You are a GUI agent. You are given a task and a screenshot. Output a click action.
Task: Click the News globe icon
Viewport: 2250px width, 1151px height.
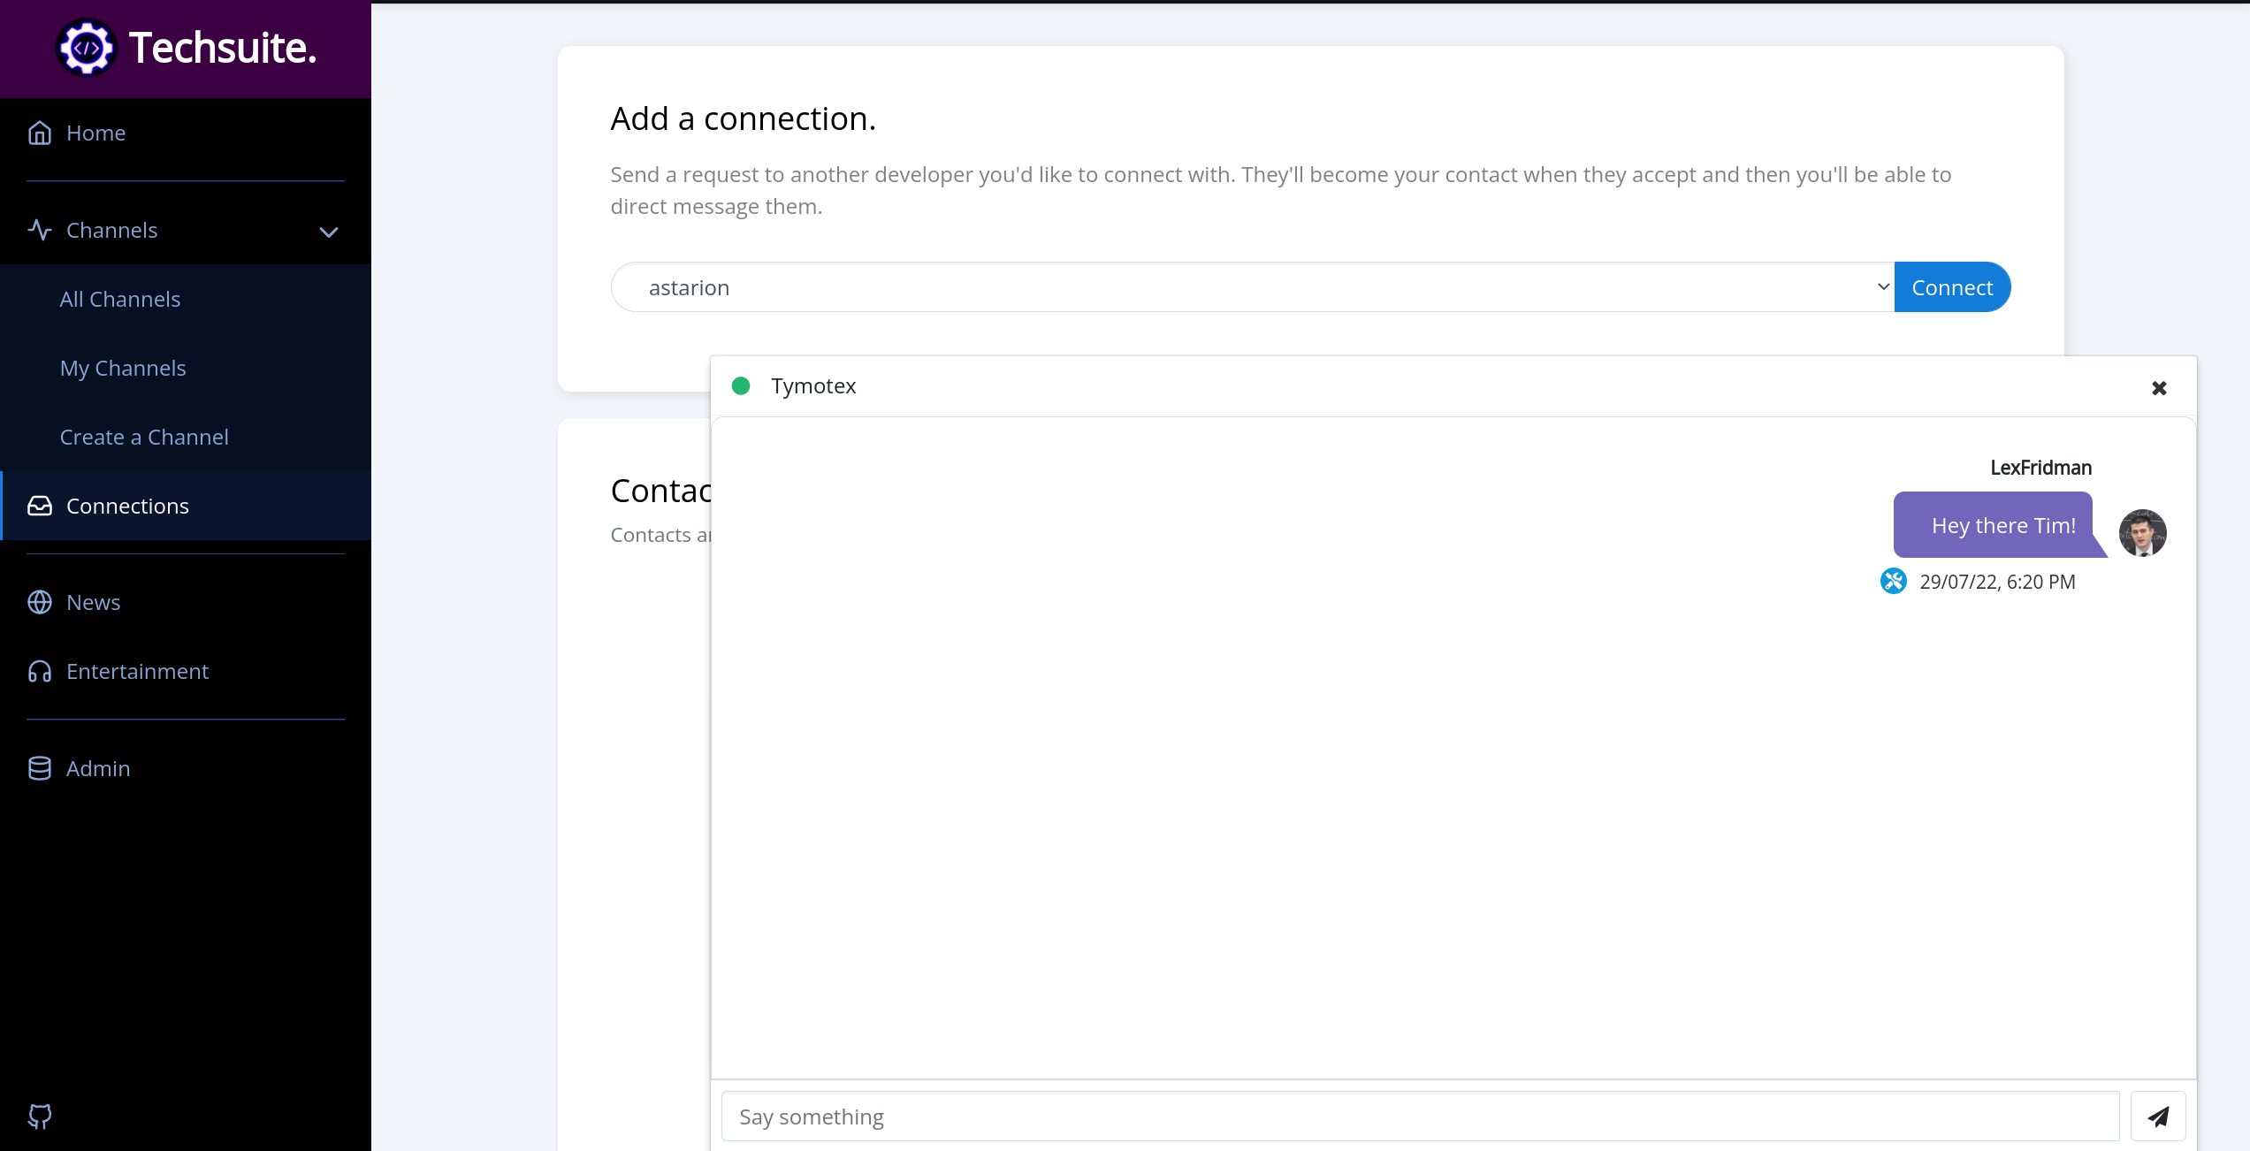tap(40, 602)
